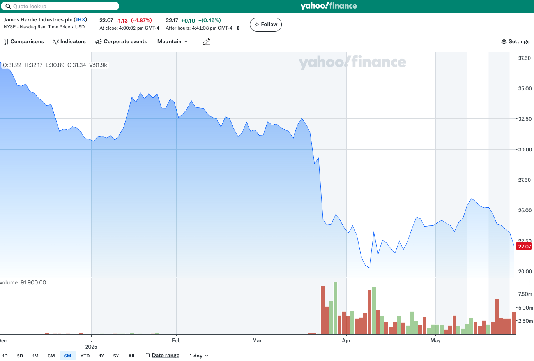Click the after-hours moon icon
This screenshot has width=534, height=361.
[x=238, y=28]
